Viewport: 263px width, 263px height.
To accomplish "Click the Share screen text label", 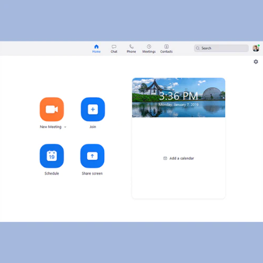I will [x=92, y=174].
